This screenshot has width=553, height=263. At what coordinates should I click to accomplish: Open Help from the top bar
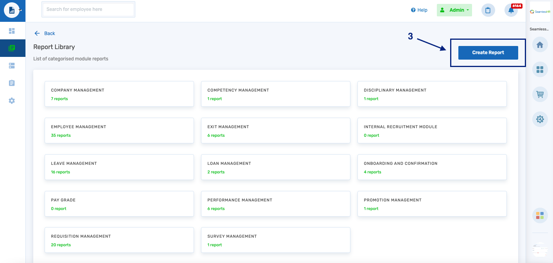419,10
